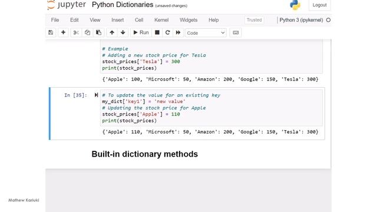The height and width of the screenshot is (212, 377).
Task: Click Python 3 (ipykernel) kernel name
Action: pos(301,20)
